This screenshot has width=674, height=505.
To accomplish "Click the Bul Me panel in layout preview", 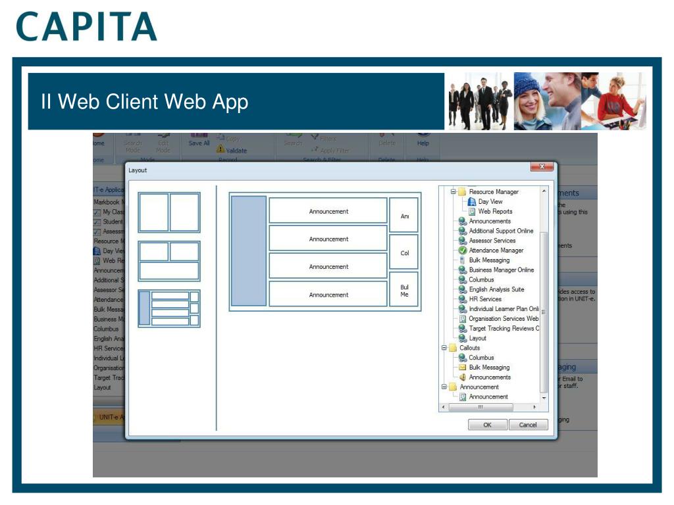I will coord(404,291).
